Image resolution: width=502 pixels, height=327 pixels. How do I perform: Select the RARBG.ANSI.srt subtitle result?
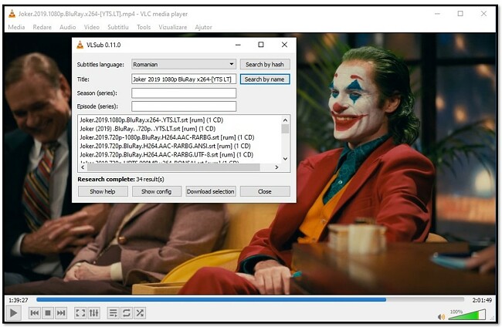pyautogui.click(x=165, y=146)
